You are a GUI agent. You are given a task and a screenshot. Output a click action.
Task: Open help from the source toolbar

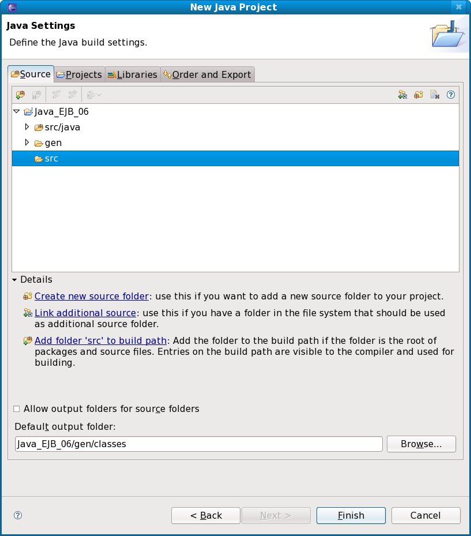pos(451,95)
